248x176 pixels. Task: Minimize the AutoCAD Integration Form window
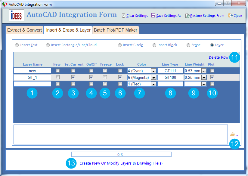[219, 3]
